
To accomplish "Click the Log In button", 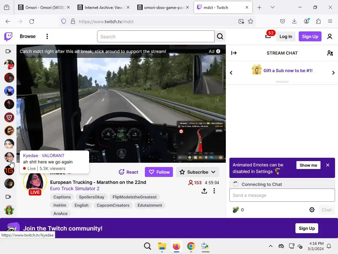I will [286, 36].
